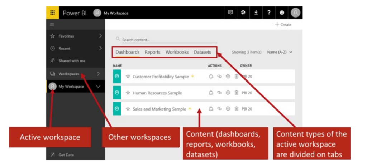This screenshot has height=162, width=367.
Task: Click the Create button
Action: pos(283,25)
